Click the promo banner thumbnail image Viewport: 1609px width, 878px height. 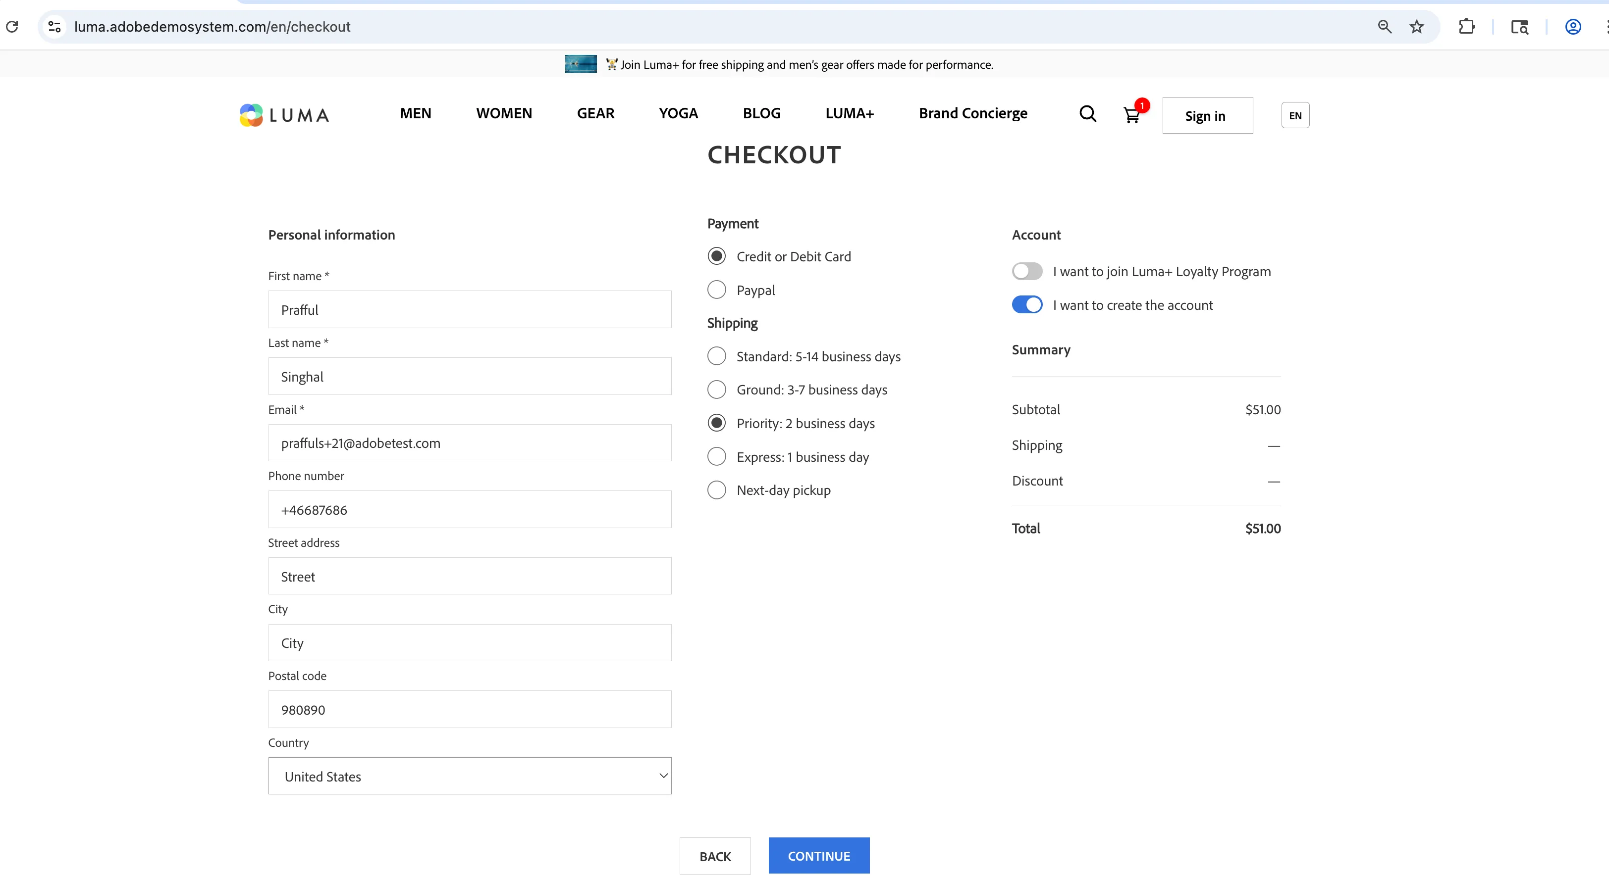[580, 64]
